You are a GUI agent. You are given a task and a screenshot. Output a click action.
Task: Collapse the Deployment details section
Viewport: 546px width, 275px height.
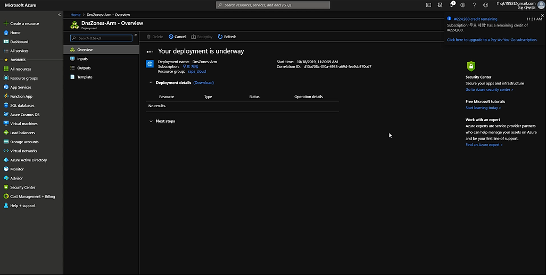click(151, 83)
